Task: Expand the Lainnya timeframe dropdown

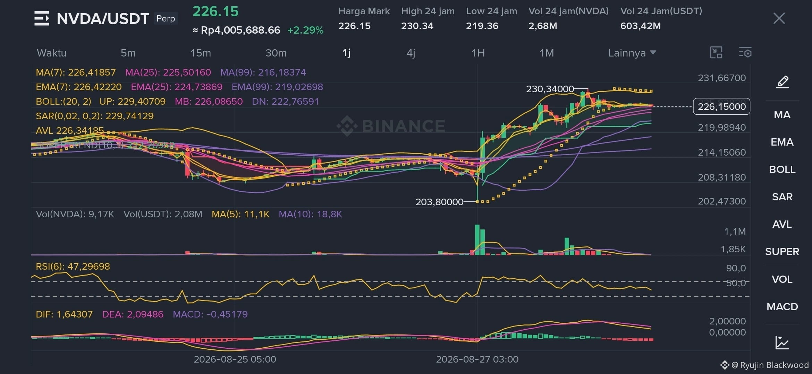Action: [632, 53]
